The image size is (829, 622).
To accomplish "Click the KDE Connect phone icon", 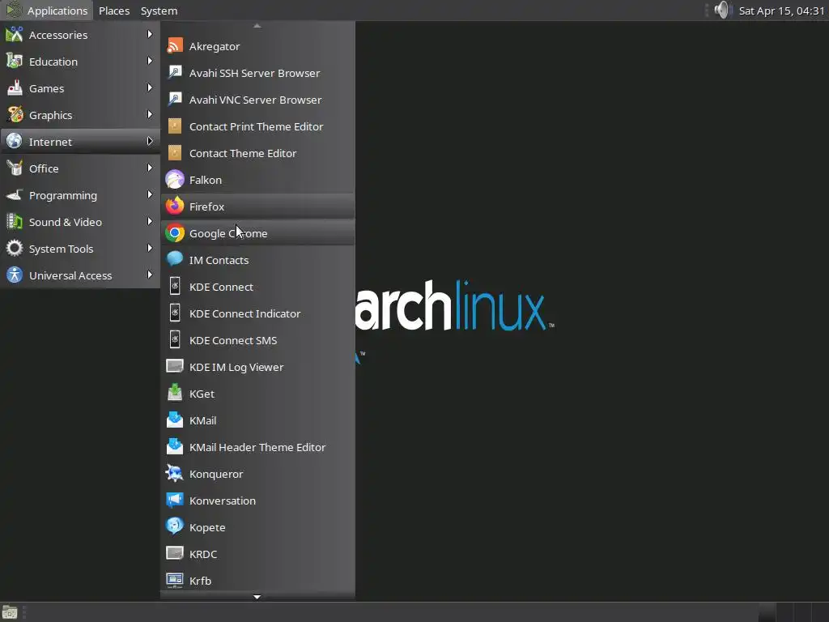I will coord(175,287).
